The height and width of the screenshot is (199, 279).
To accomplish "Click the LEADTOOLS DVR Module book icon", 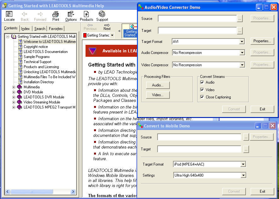I will pos(19,97).
